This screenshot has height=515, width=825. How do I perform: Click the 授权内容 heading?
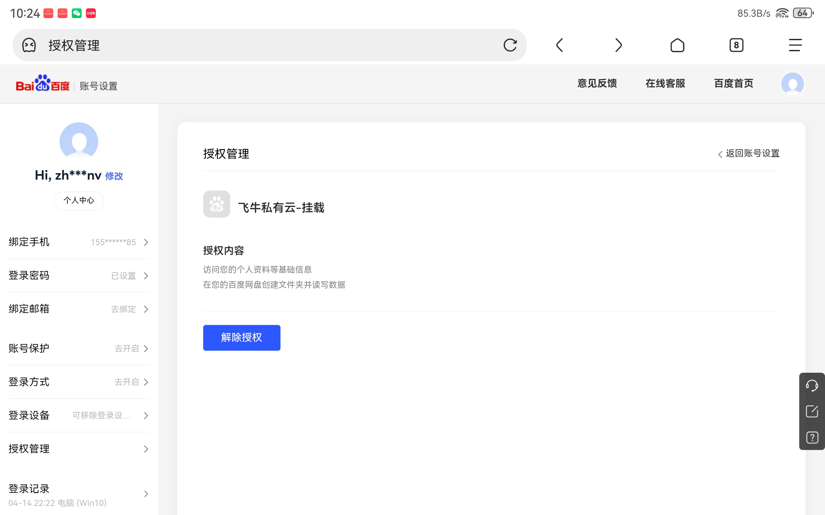(x=224, y=250)
